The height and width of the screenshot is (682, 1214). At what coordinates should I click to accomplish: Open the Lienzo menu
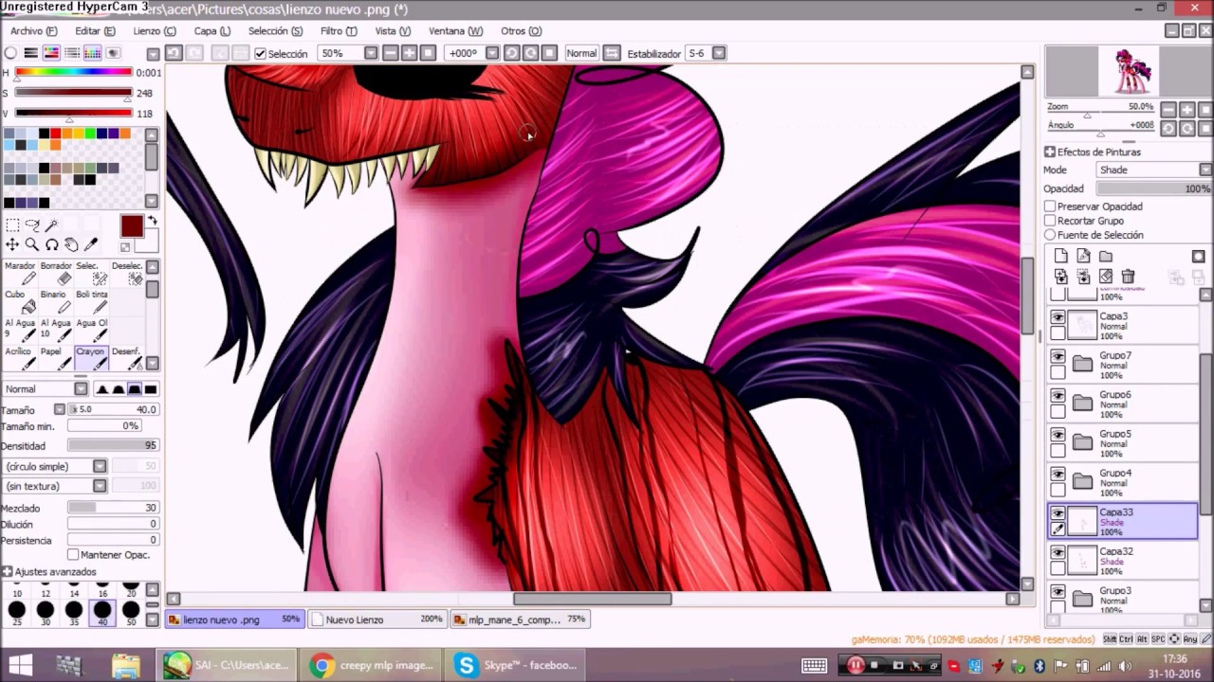155,31
